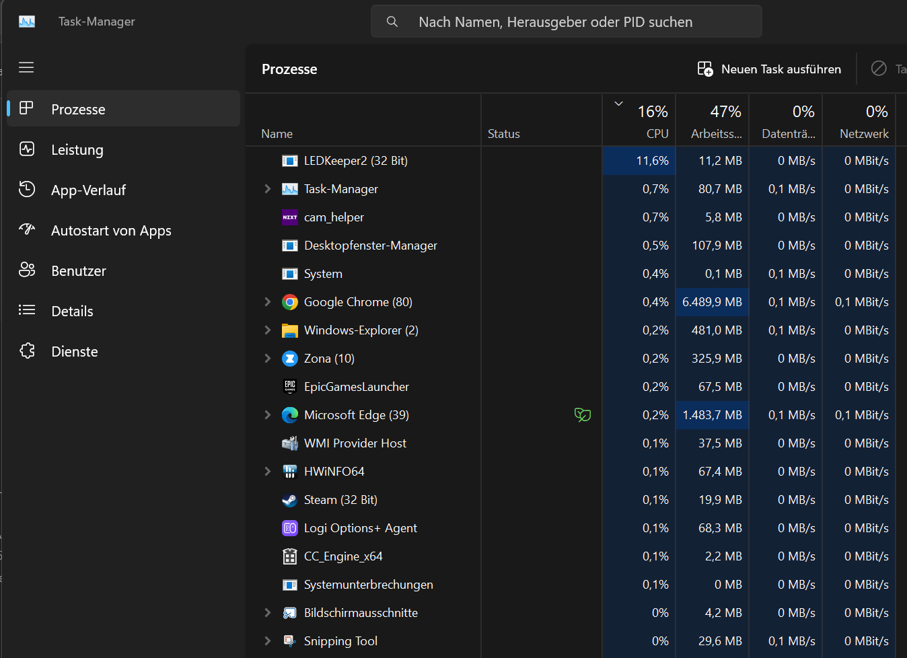907x658 pixels.
Task: Click Edge's 1.483,7 MB memory value
Action: point(713,415)
